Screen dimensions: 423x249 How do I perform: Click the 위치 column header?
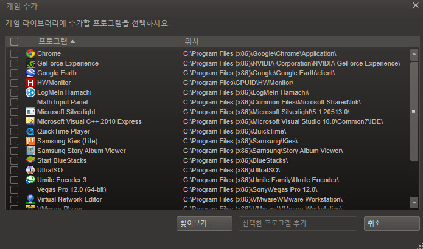point(300,41)
